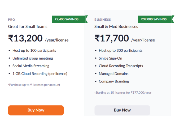Click the orange Buy Now button for Pro

click(36, 110)
